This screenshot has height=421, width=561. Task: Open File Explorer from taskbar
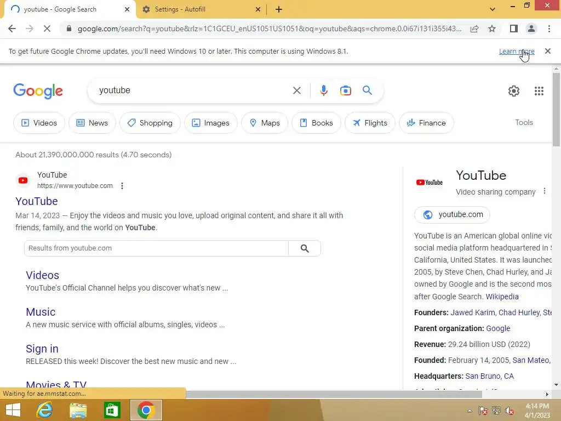pos(78,411)
